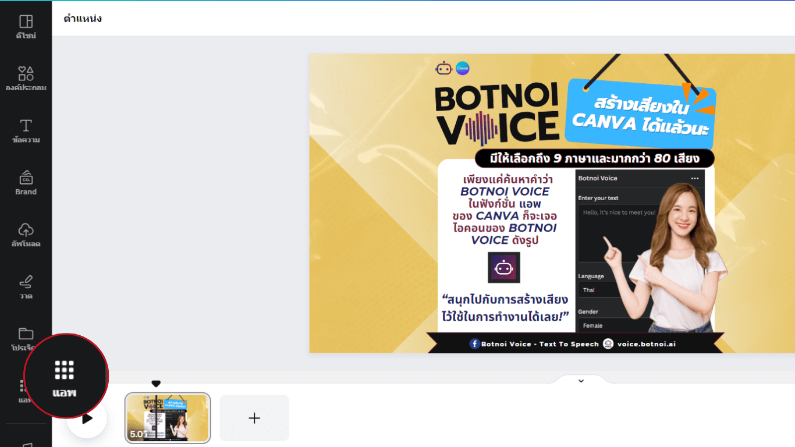Open the อัพโหลด (Uploads) panel

click(26, 235)
